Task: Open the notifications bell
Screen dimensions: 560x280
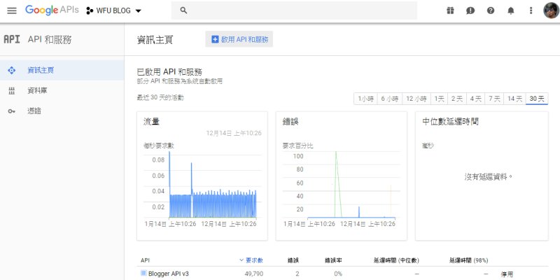Action: (x=511, y=10)
